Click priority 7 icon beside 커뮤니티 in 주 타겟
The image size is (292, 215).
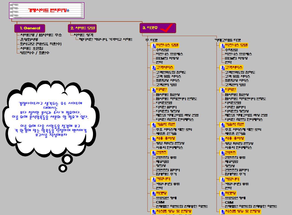click(x=154, y=179)
